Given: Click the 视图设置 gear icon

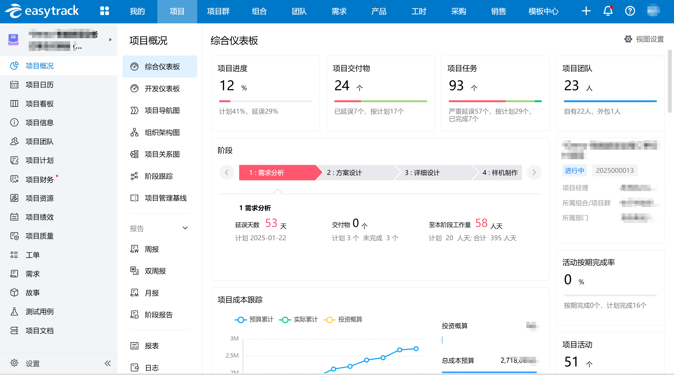Looking at the screenshot, I should [x=628, y=39].
